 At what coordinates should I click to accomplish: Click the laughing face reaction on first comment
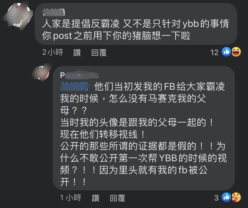click(236, 52)
